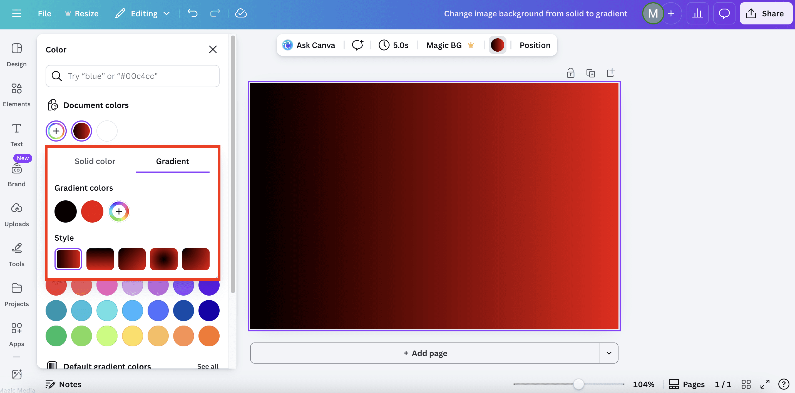The image size is (795, 393).
Task: Click the undo arrow
Action: coord(193,13)
